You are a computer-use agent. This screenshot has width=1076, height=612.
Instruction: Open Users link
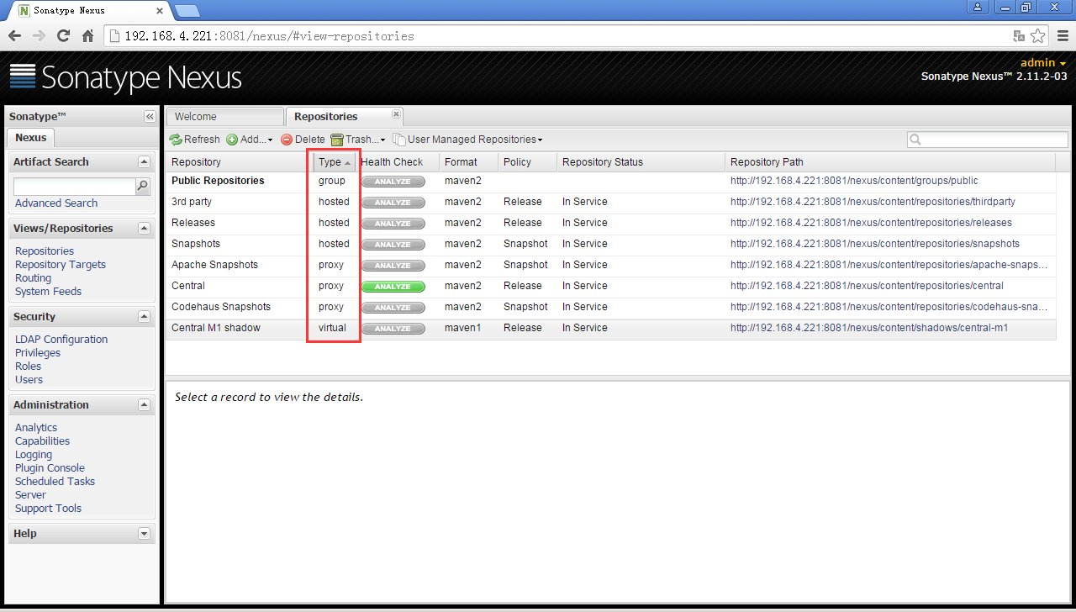pos(29,380)
